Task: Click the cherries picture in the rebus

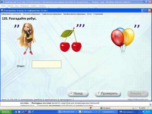Action: [x=71, y=40]
